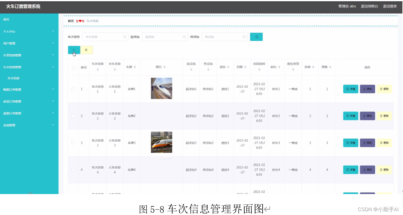Image resolution: width=403 pixels, height=215 pixels.
Task: Toggle the select-all checkbox in the table header
Action: [73, 67]
